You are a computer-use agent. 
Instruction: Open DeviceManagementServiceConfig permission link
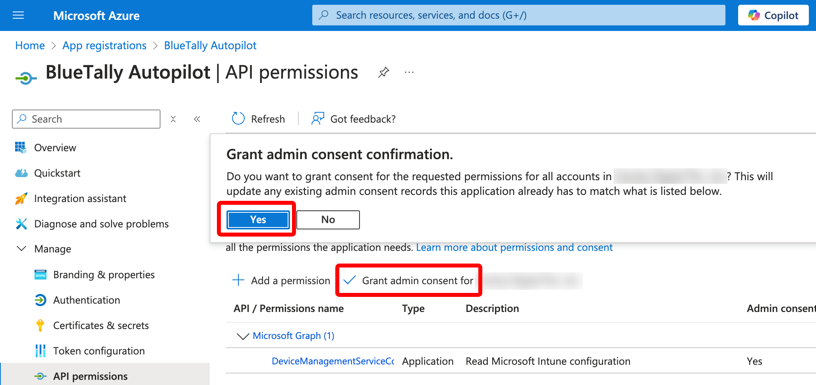pos(333,361)
